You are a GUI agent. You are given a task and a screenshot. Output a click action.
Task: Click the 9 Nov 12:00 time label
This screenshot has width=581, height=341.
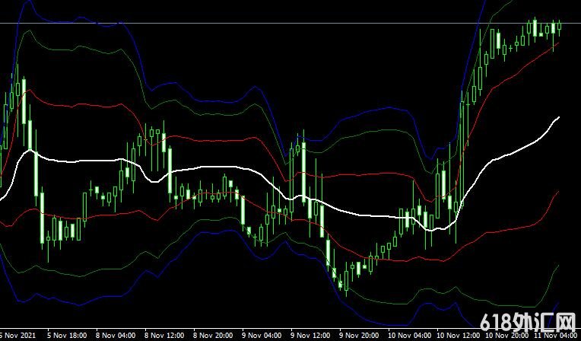click(310, 335)
